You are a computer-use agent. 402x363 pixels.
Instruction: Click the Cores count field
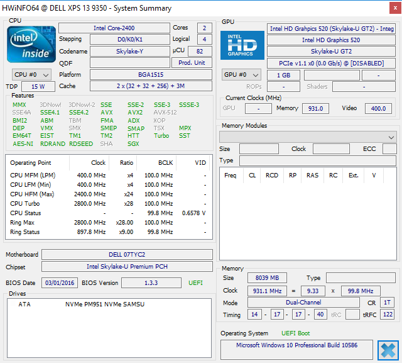205,28
